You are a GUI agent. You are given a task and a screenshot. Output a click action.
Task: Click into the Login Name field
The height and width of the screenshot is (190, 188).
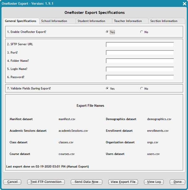coord(139,69)
